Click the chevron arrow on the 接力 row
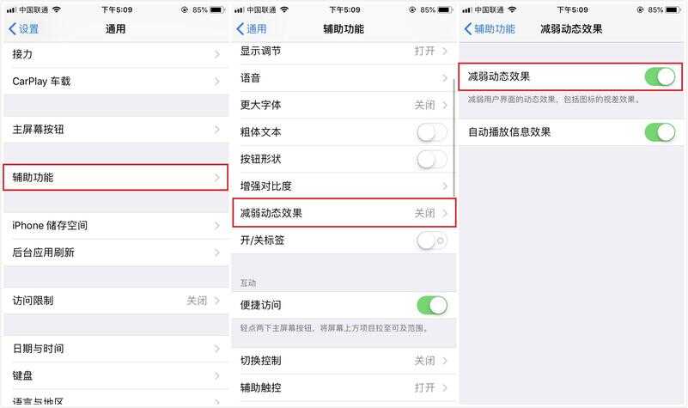The height and width of the screenshot is (408, 688). tap(217, 54)
